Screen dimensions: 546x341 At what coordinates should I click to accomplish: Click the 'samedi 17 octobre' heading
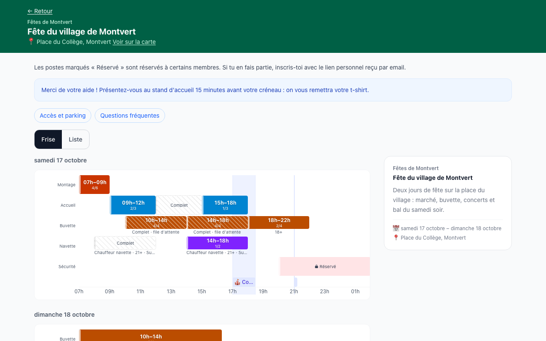pos(61,160)
